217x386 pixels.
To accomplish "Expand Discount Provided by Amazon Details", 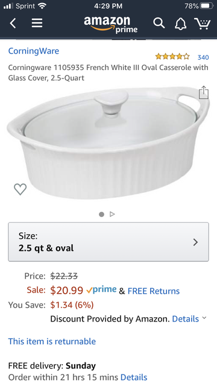I will (189, 319).
